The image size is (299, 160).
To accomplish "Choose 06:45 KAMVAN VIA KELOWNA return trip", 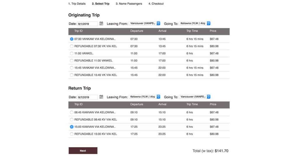I will coord(72,112).
